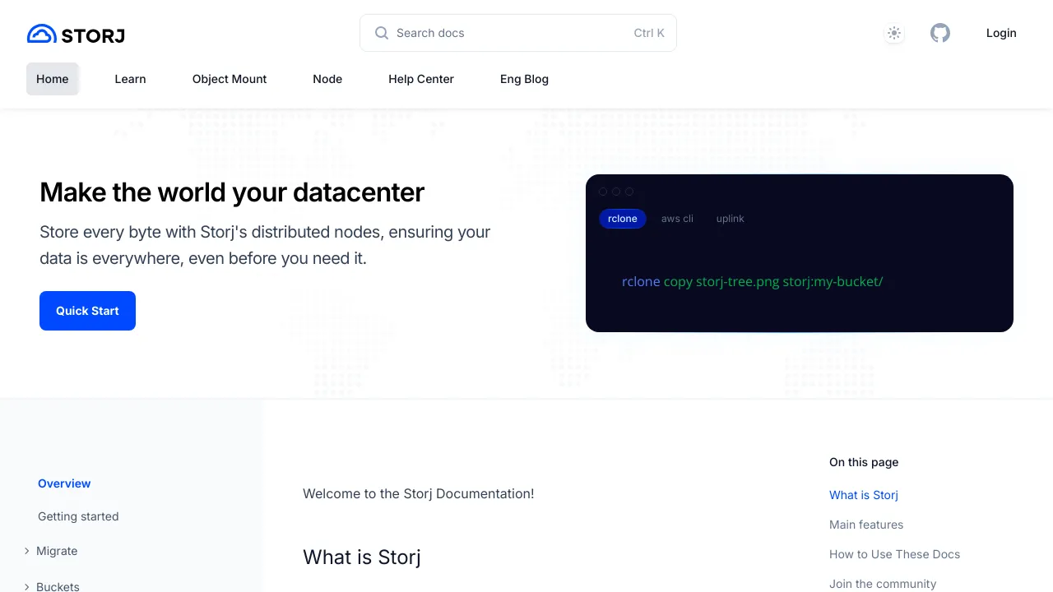Jump to What is Storj section

(864, 495)
